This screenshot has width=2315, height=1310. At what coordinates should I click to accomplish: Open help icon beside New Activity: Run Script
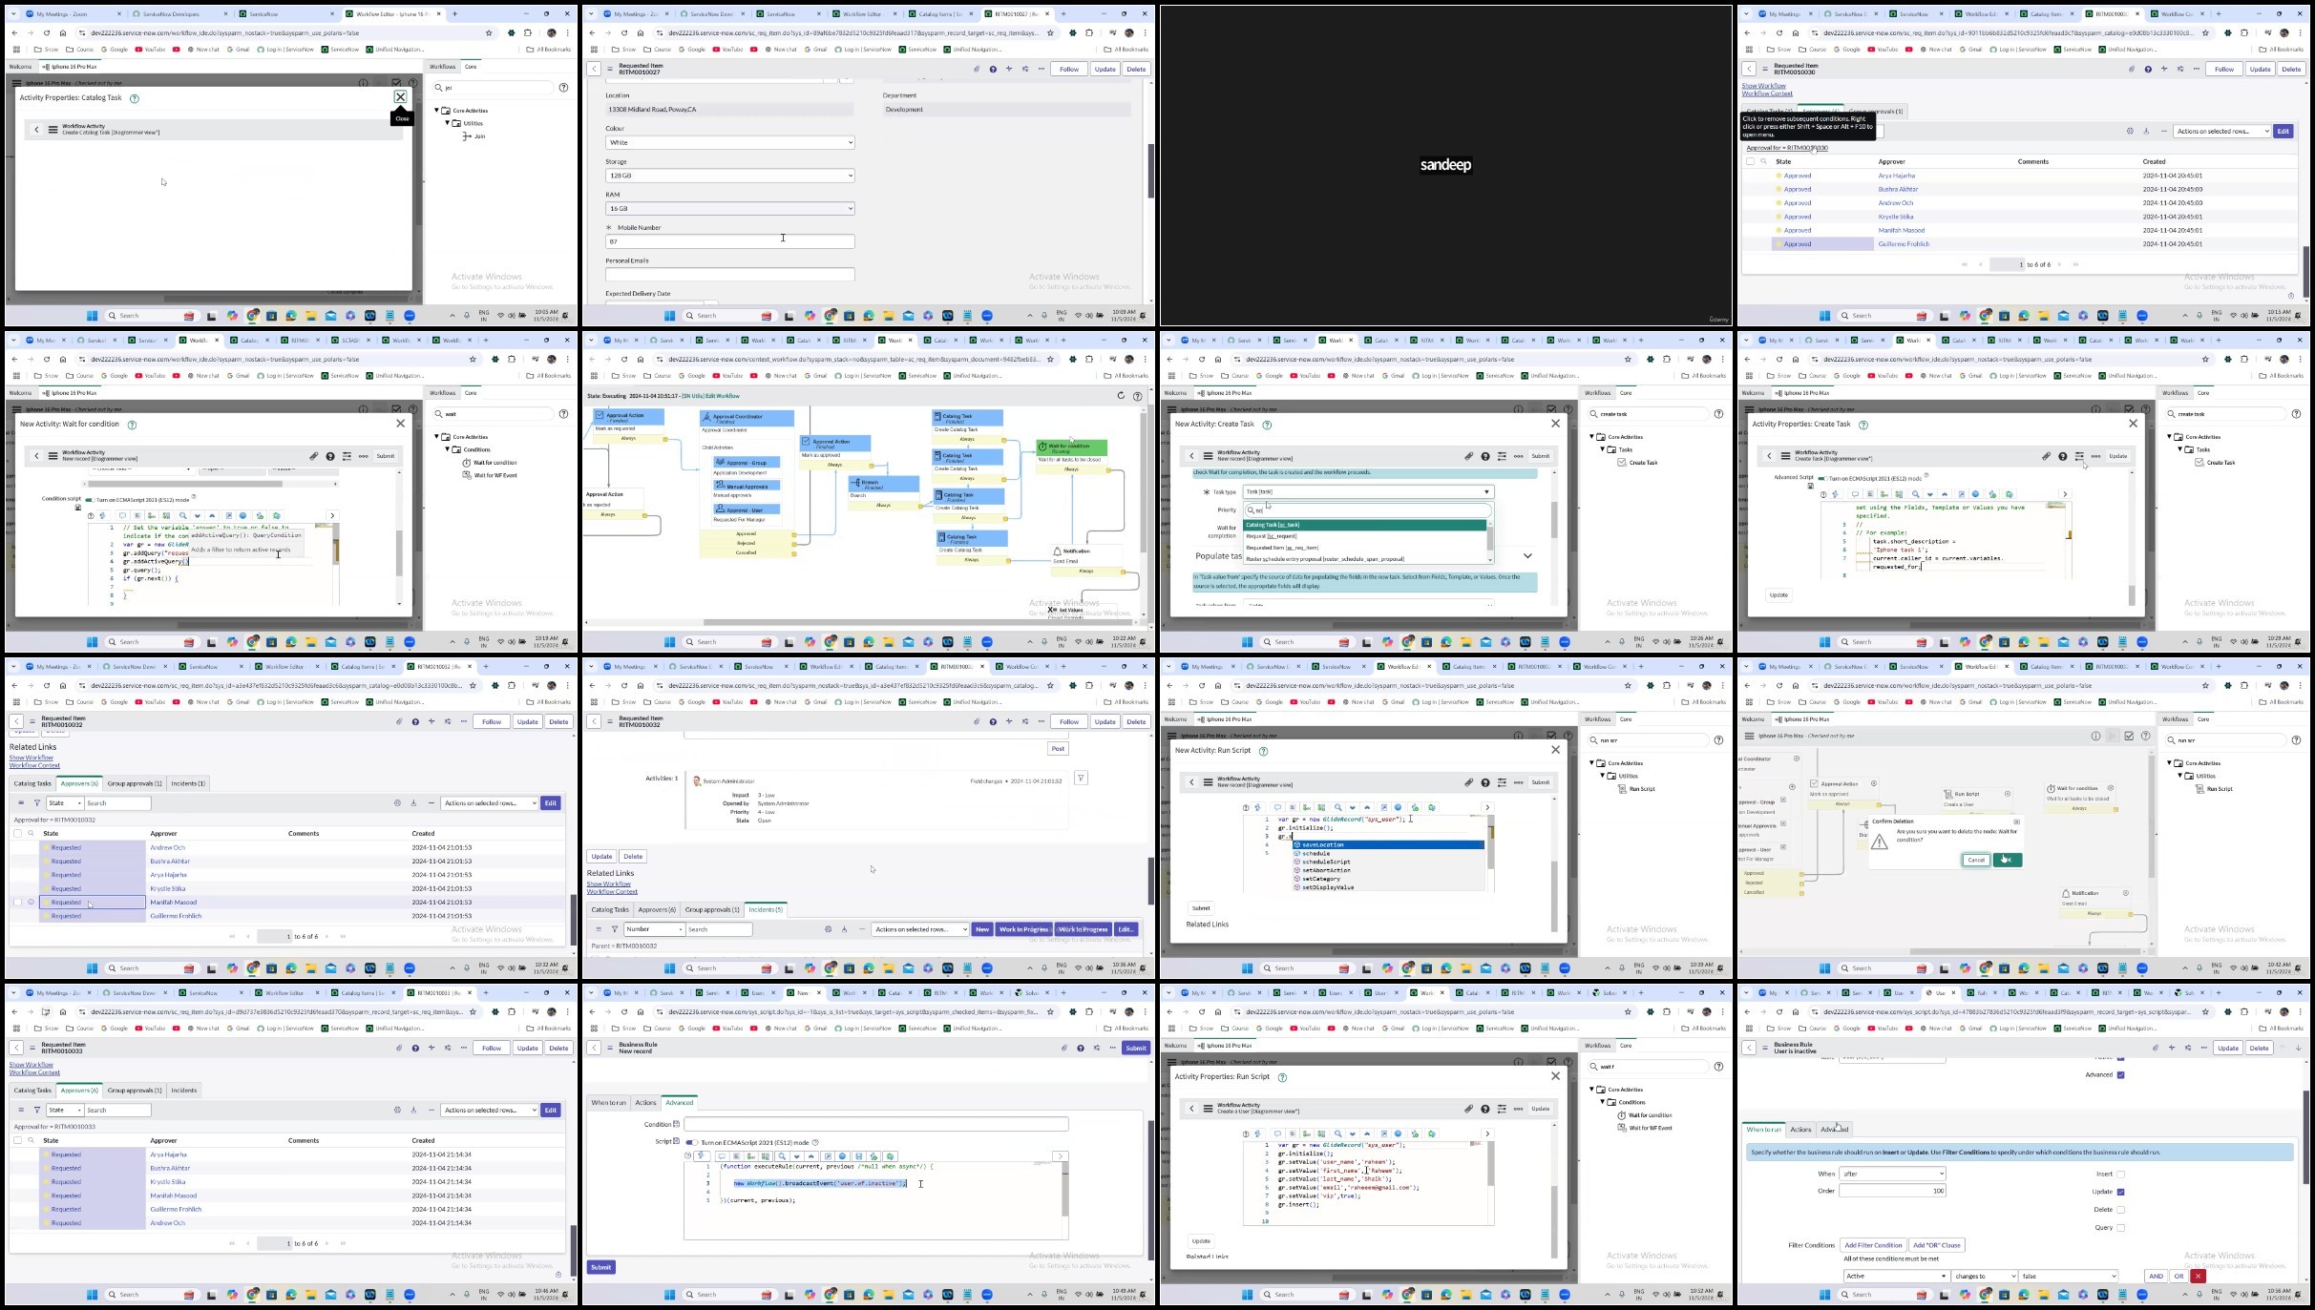(1263, 751)
